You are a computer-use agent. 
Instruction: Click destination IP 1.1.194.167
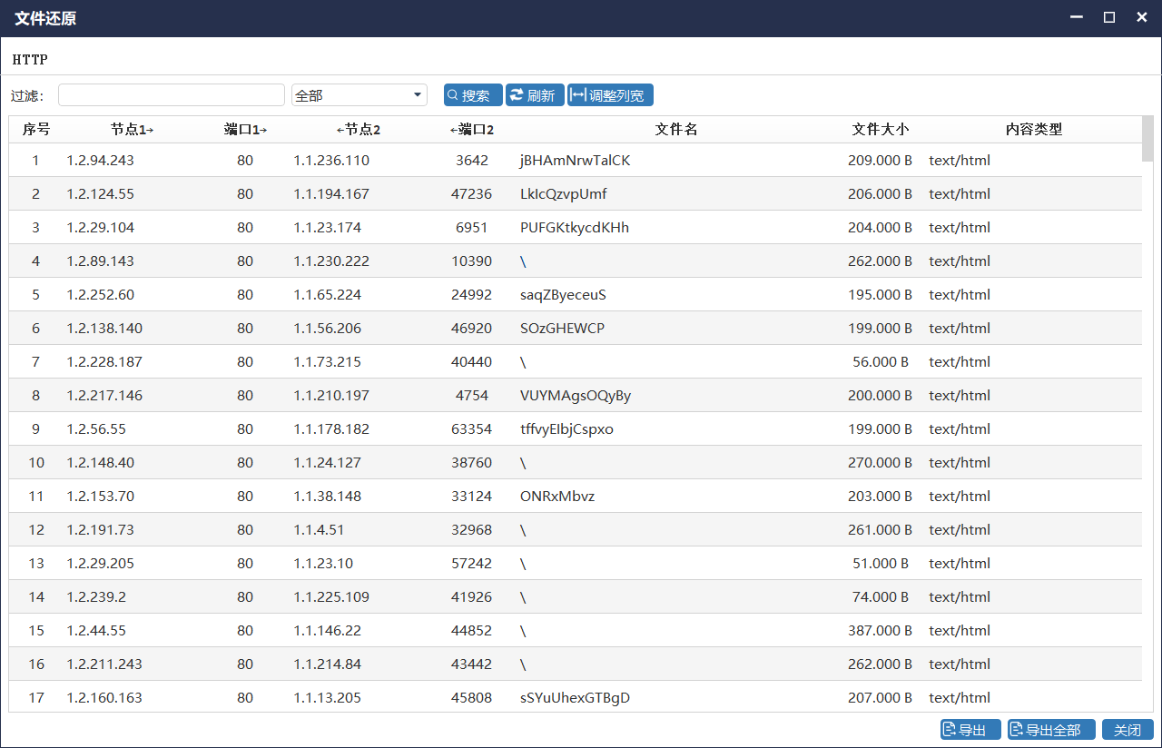click(x=331, y=194)
